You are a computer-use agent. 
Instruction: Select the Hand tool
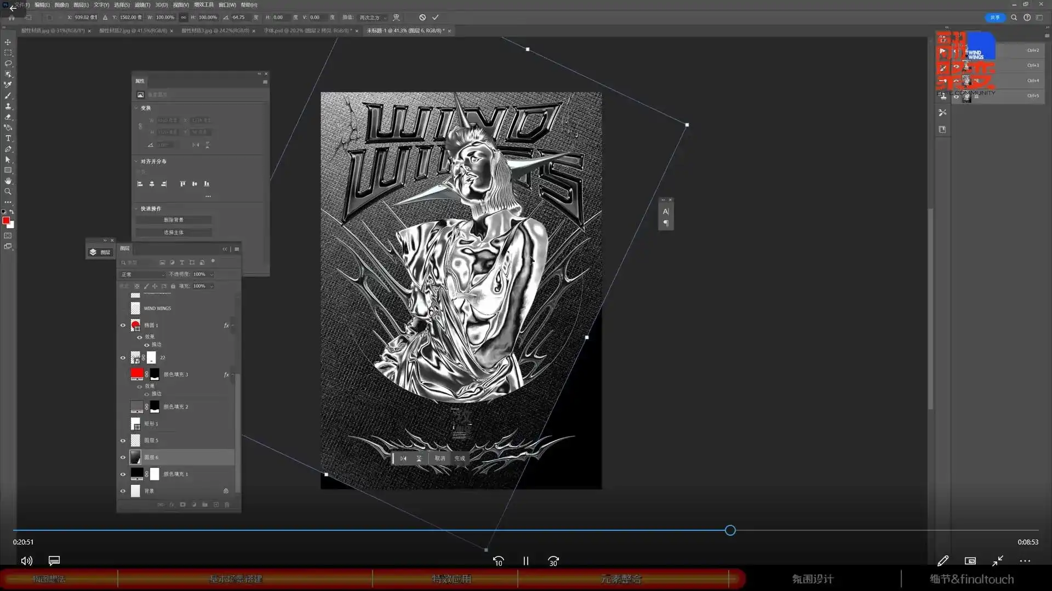[8, 181]
